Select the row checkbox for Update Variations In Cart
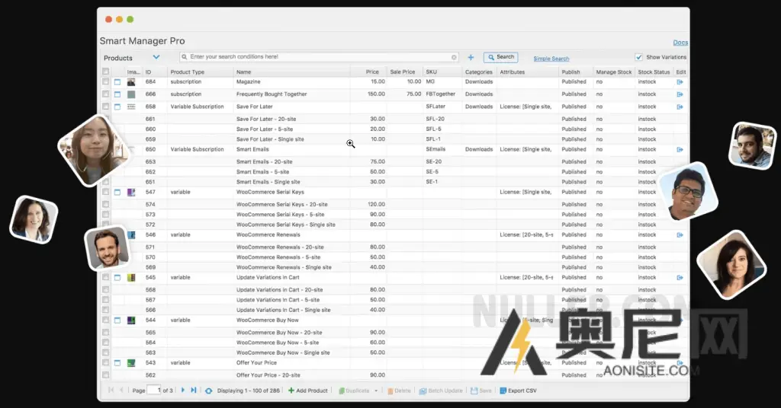The width and height of the screenshot is (781, 408). pos(105,277)
